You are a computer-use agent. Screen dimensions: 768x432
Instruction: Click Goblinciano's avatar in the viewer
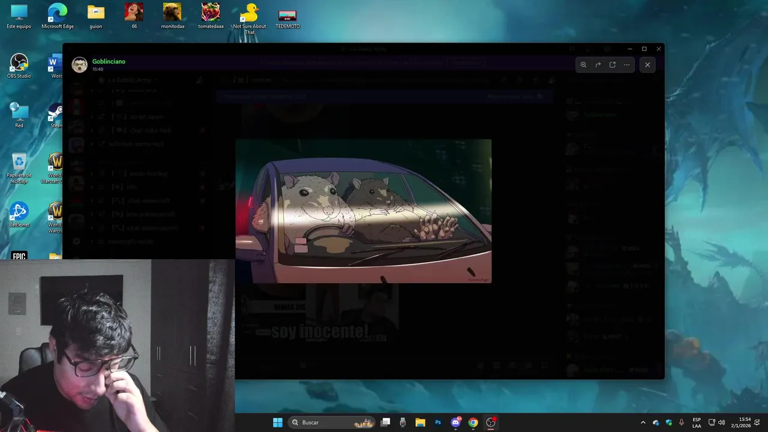79,65
